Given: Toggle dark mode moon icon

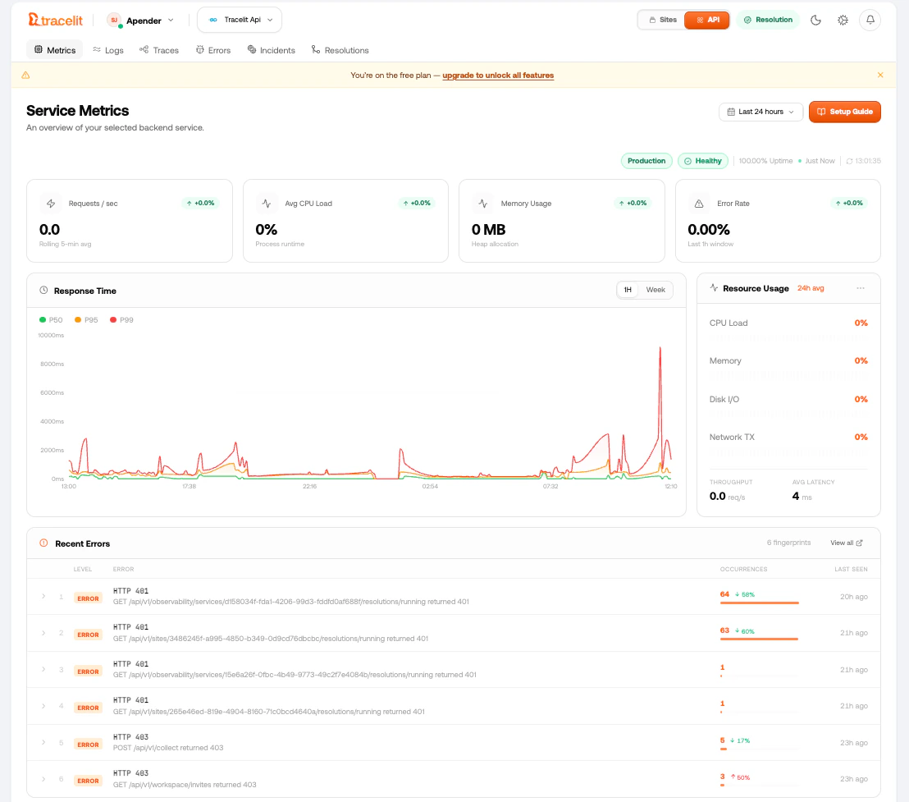Looking at the screenshot, I should tap(815, 21).
